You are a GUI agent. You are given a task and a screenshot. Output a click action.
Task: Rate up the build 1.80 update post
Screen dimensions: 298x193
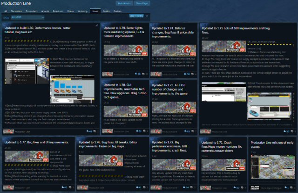88,131
